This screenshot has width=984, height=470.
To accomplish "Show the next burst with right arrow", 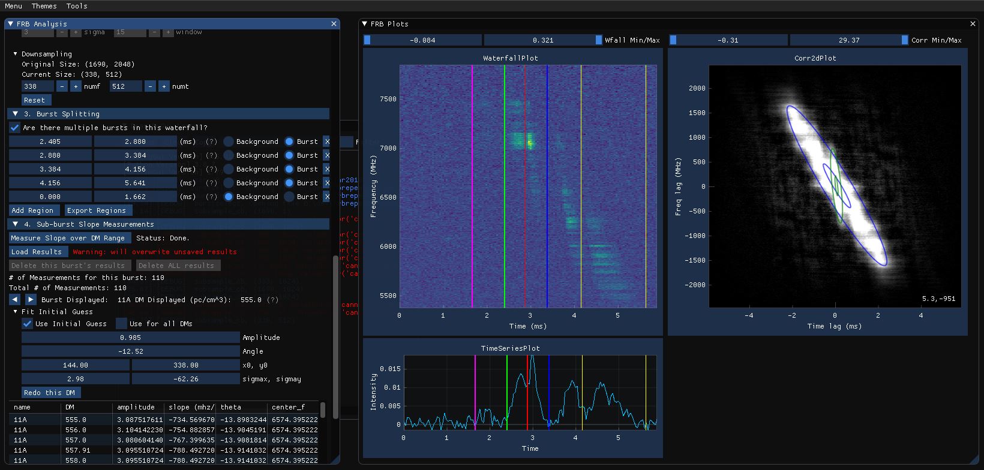I will click(31, 299).
